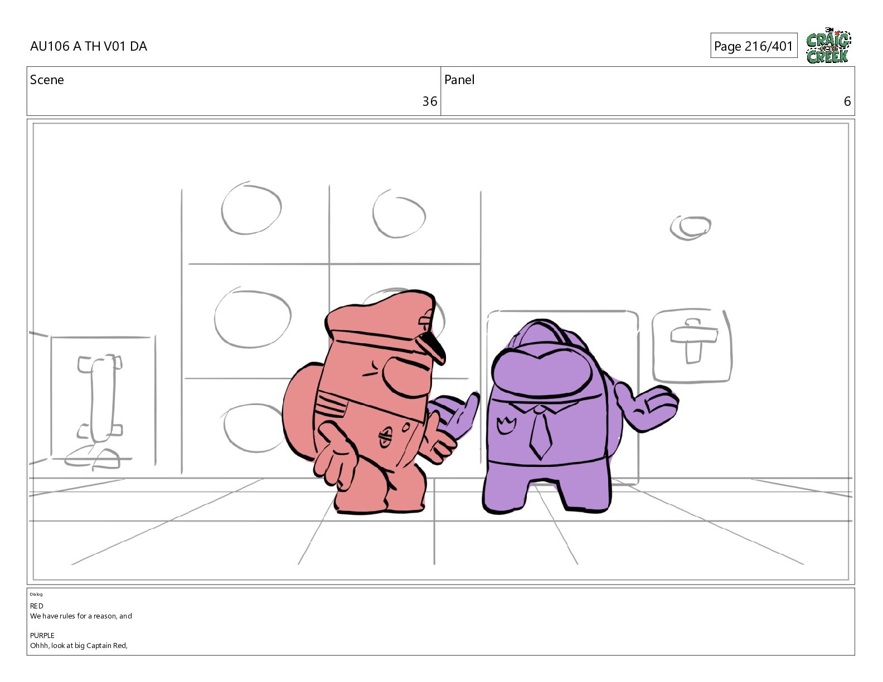The width and height of the screenshot is (883, 682).
Task: Click the Craig of the Creek logo
Action: (828, 46)
